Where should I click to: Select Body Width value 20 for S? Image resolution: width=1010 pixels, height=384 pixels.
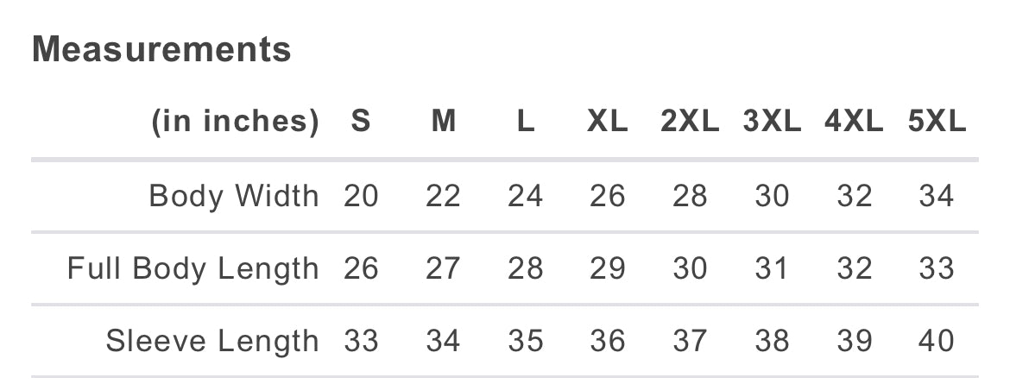pos(361,196)
